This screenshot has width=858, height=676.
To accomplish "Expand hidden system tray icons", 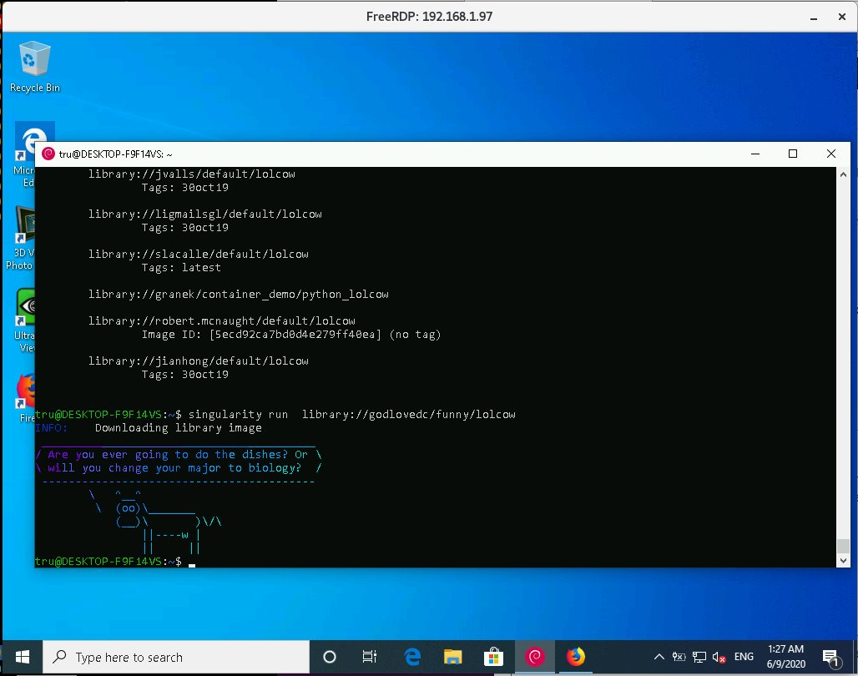I will [x=659, y=656].
